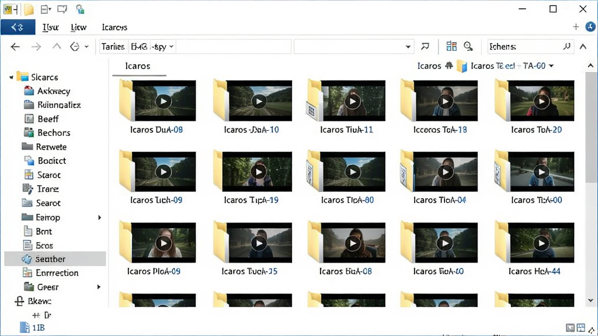Select Searot in sidebar

[x=41, y=203]
